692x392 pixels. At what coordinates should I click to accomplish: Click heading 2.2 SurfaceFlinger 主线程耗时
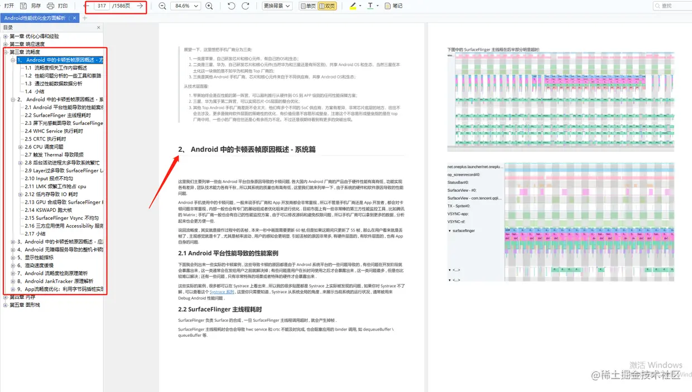[x=220, y=309]
